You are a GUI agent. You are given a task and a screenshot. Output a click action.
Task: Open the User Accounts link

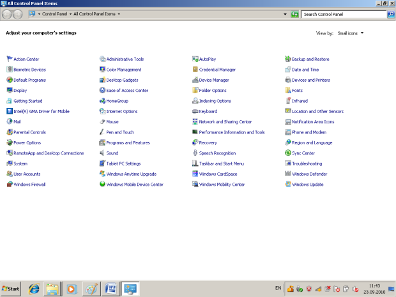(27, 174)
